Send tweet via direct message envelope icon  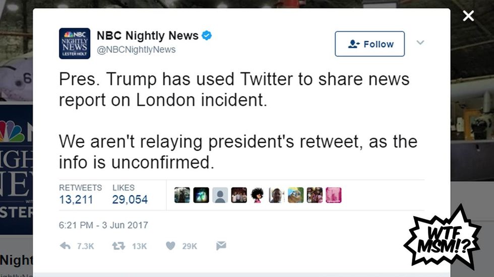click(221, 246)
